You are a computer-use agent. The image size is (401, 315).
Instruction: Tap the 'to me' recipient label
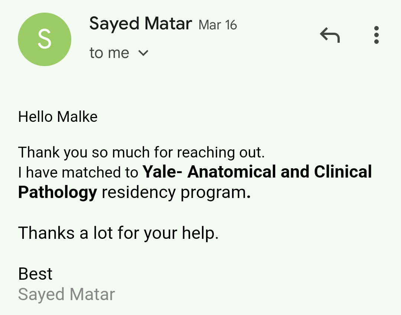pyautogui.click(x=109, y=53)
